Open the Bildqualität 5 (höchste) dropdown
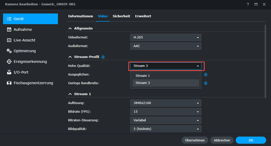Image resolution: width=271 pixels, height=146 pixels. point(166,129)
